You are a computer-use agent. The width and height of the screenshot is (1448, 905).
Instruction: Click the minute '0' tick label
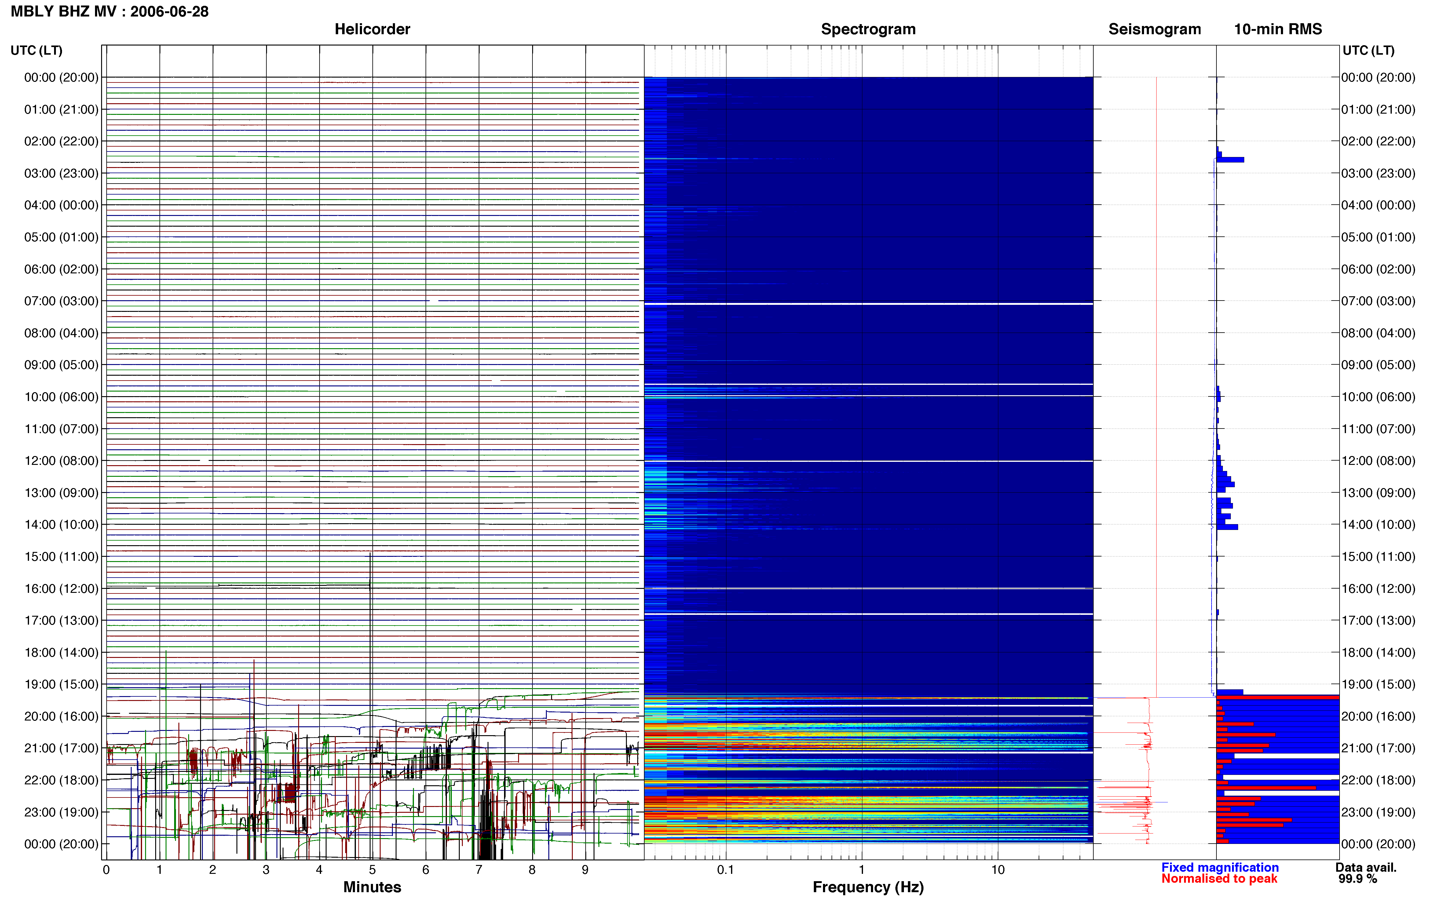[106, 870]
